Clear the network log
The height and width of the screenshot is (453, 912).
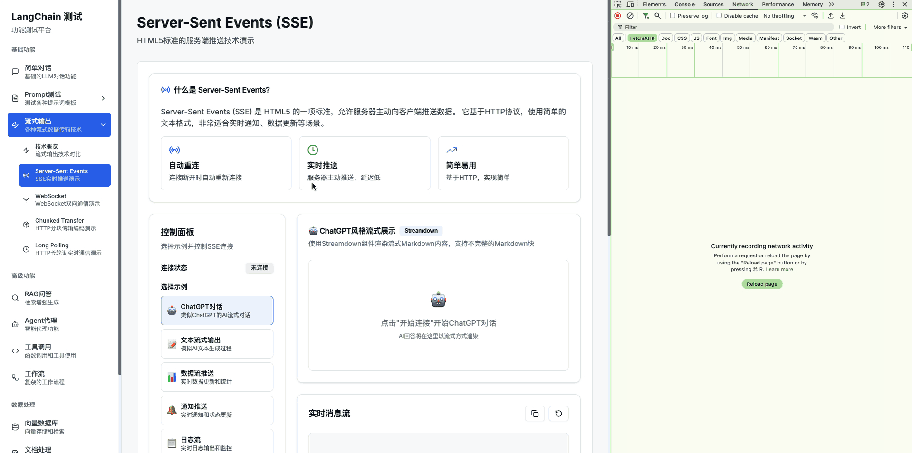(x=630, y=16)
